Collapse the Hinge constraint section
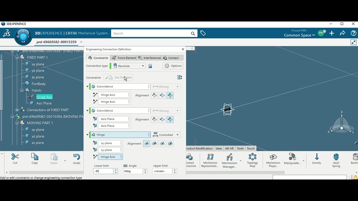The width and height of the screenshot is (358, 201). click(x=87, y=135)
